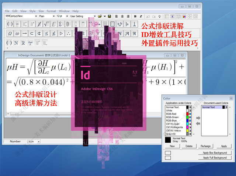Insert a square root template

coord(46,24)
